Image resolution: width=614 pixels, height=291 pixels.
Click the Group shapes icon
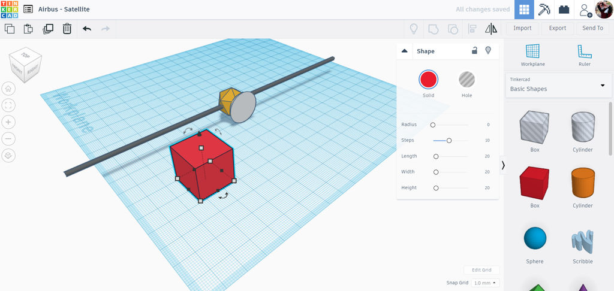coord(433,28)
